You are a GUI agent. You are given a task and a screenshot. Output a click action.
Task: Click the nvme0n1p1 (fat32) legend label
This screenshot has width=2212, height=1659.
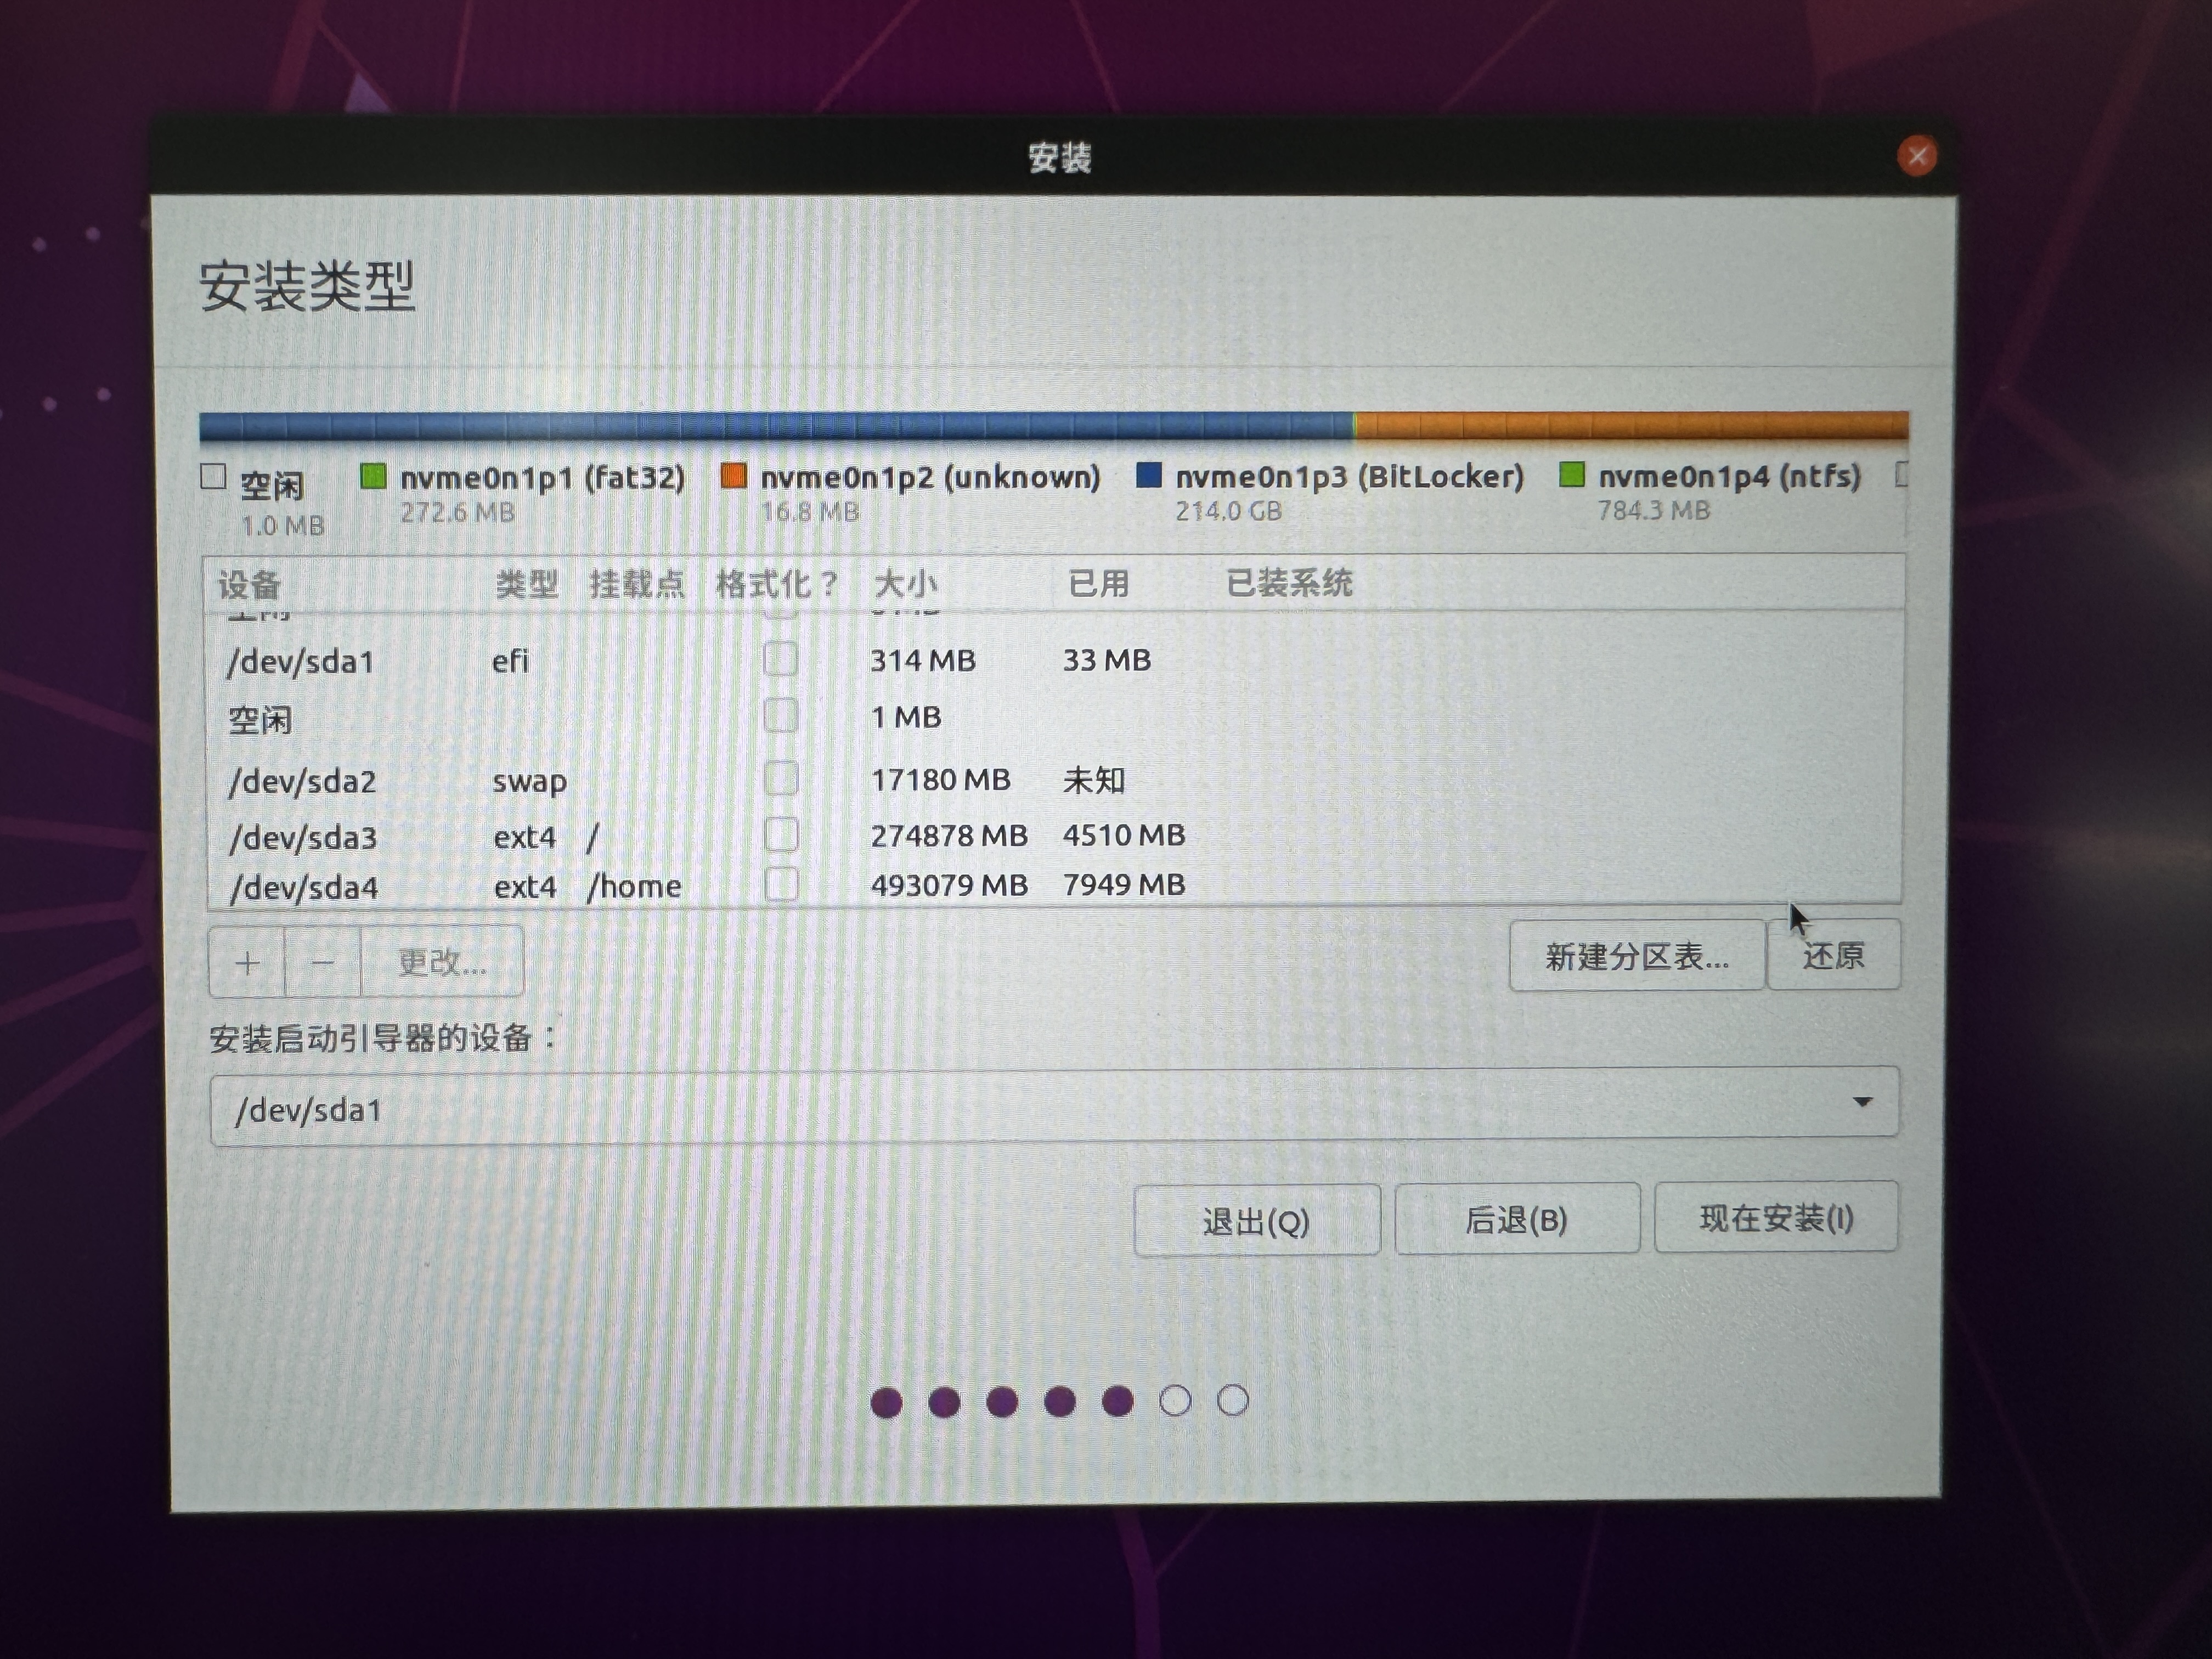tap(543, 477)
